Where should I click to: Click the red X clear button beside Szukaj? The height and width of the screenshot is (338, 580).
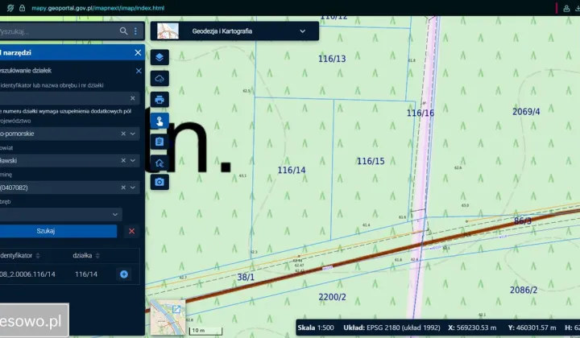click(131, 231)
